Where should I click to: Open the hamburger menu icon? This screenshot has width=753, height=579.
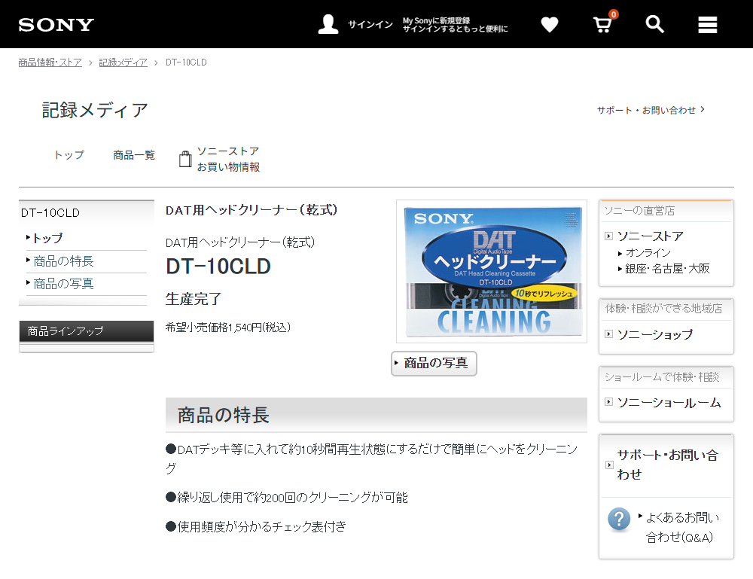pos(707,25)
